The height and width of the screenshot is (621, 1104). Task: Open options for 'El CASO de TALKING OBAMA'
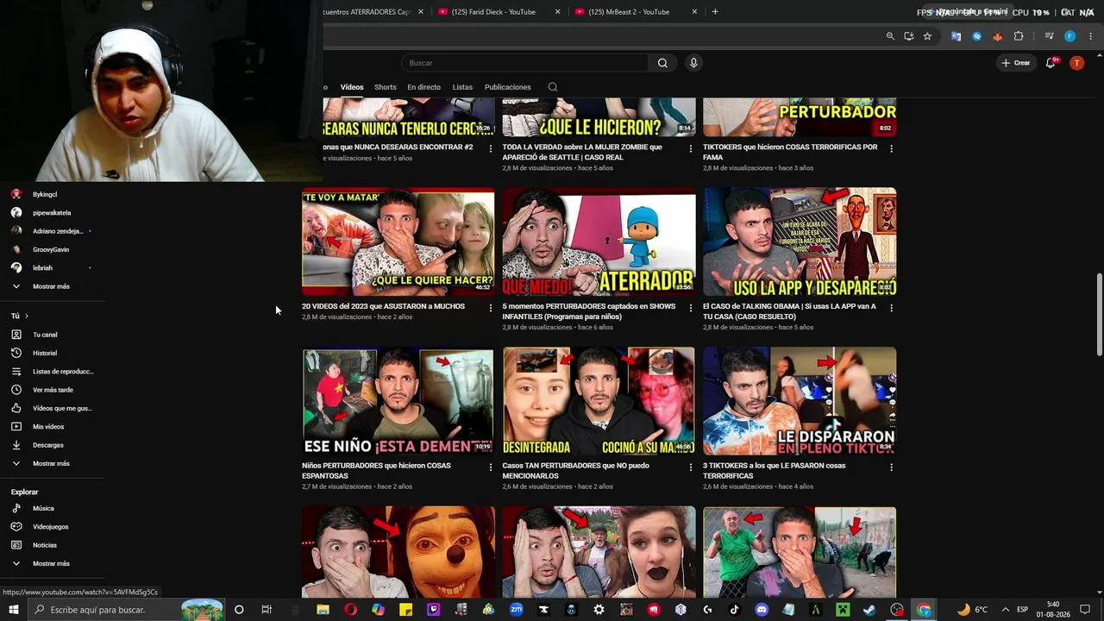pyautogui.click(x=891, y=308)
